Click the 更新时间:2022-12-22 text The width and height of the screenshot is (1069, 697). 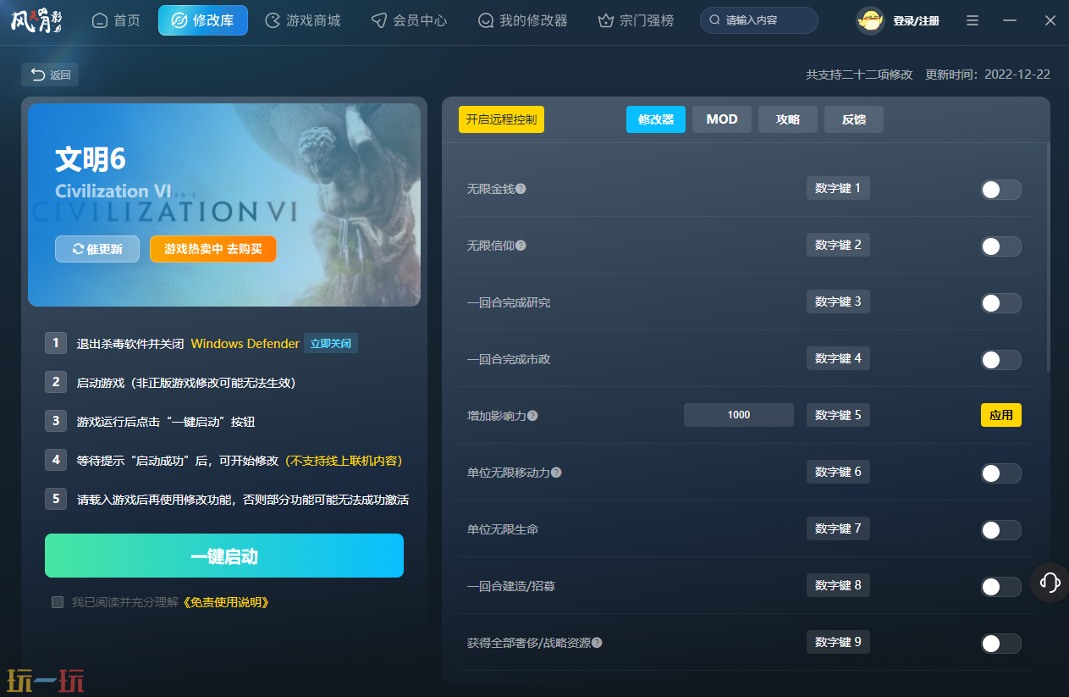(x=988, y=75)
